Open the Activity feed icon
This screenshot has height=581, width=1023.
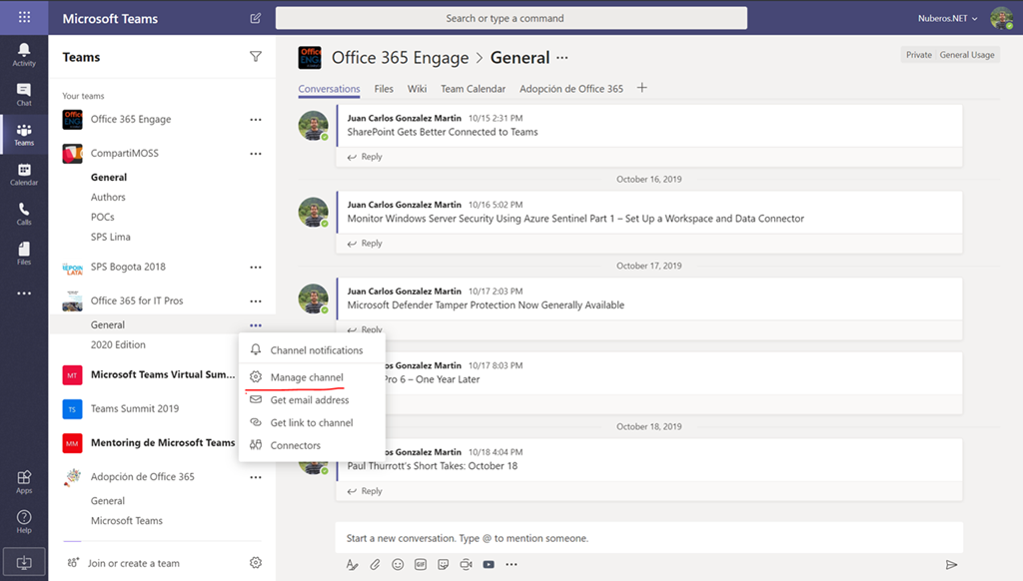[x=24, y=54]
